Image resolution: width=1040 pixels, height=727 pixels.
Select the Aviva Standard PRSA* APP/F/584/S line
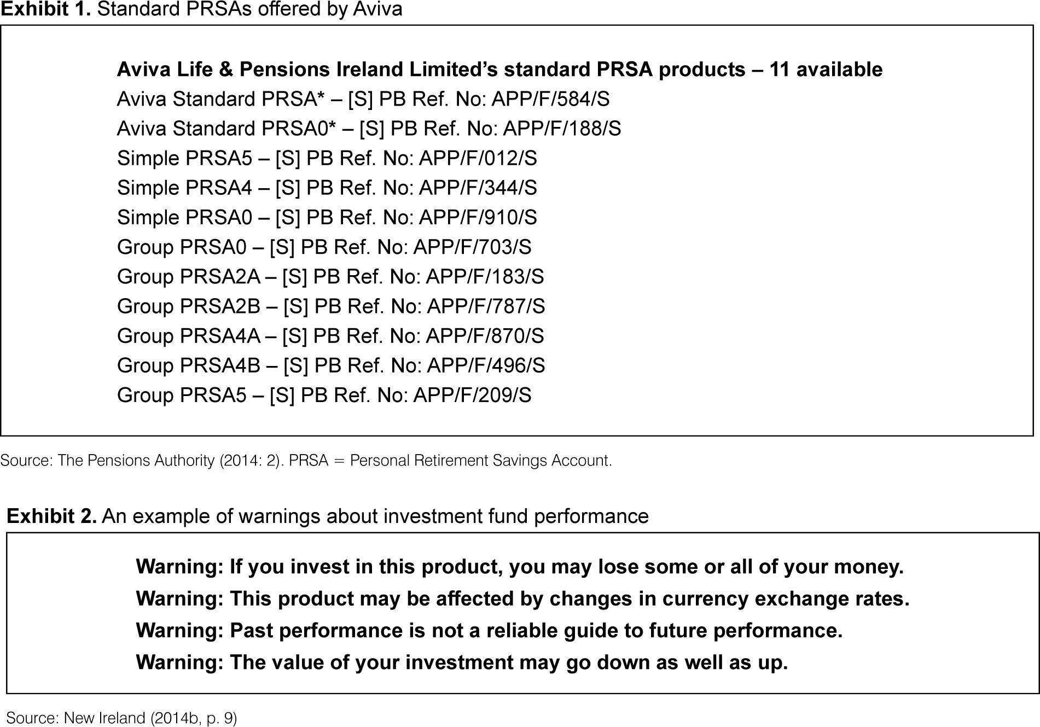363,99
